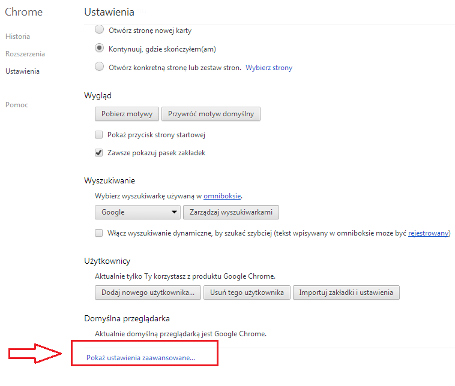Toggle 'Włącz wyszukiwanie dynamiczne' checkbox

pos(99,233)
